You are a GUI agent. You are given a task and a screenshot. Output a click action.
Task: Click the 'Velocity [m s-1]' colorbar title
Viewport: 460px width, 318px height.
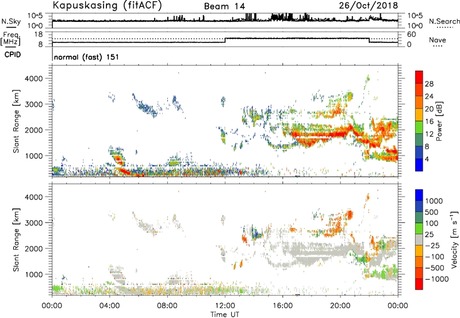click(454, 239)
